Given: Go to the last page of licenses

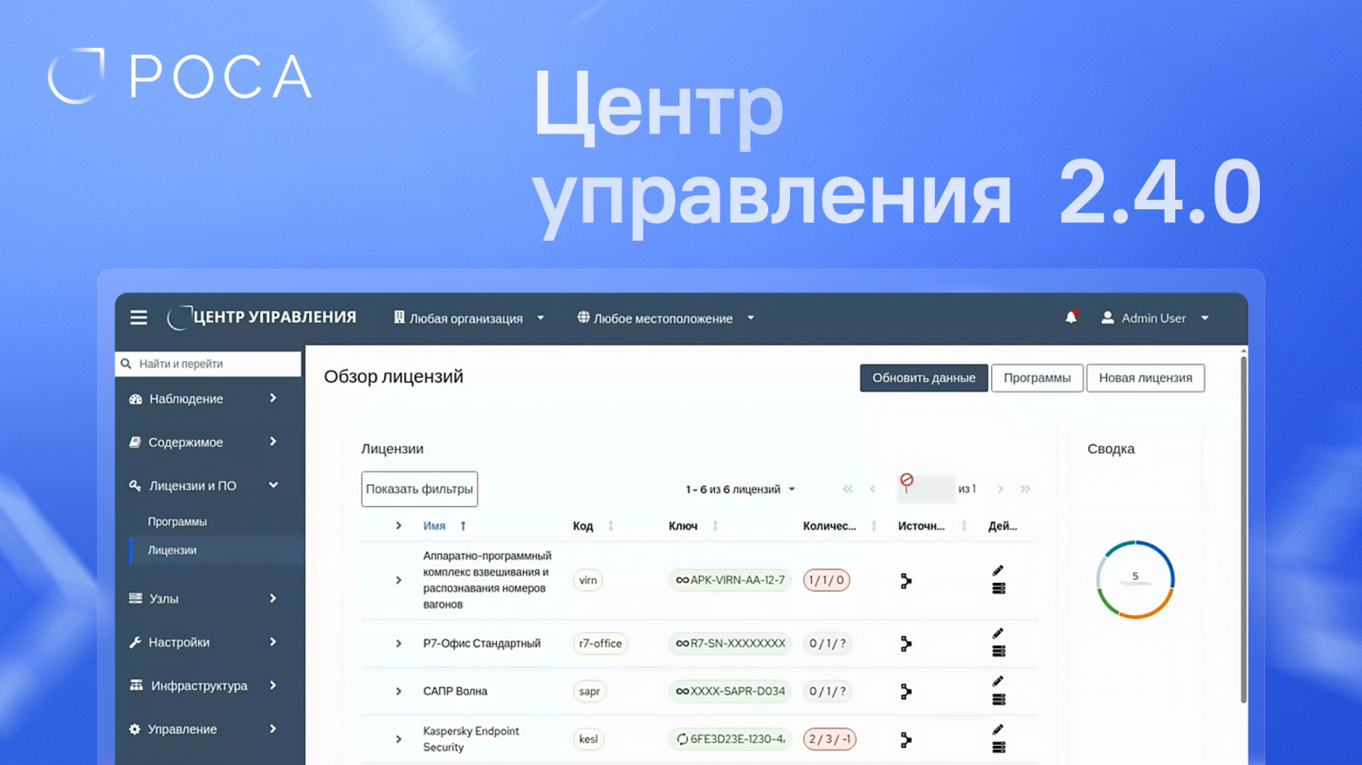Looking at the screenshot, I should tap(1026, 489).
